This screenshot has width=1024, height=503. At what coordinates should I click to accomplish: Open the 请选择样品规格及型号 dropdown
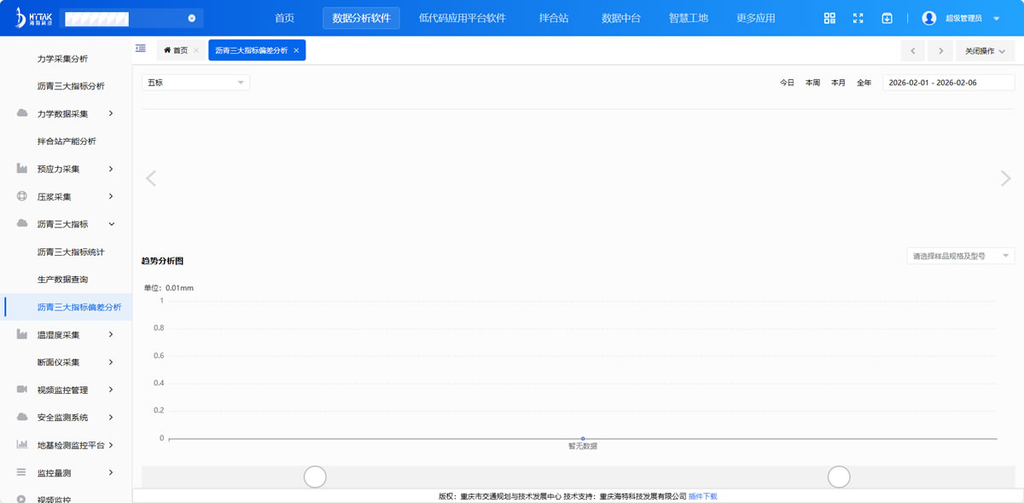[x=960, y=256]
